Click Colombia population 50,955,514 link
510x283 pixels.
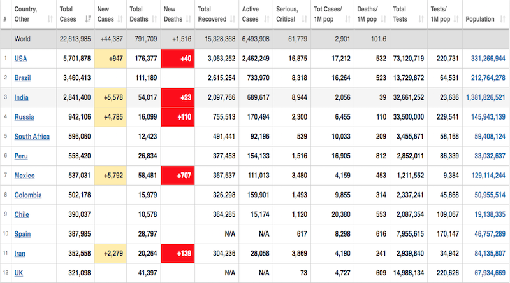(x=490, y=195)
